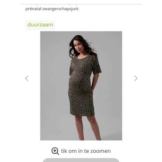This screenshot has height=162, width=162.
Task: Show next photo with right chevron
Action: [x=136, y=78]
